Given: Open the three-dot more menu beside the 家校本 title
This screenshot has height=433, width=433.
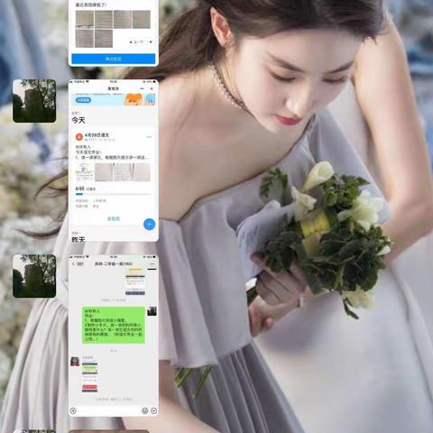Looking at the screenshot, I should tap(142, 88).
